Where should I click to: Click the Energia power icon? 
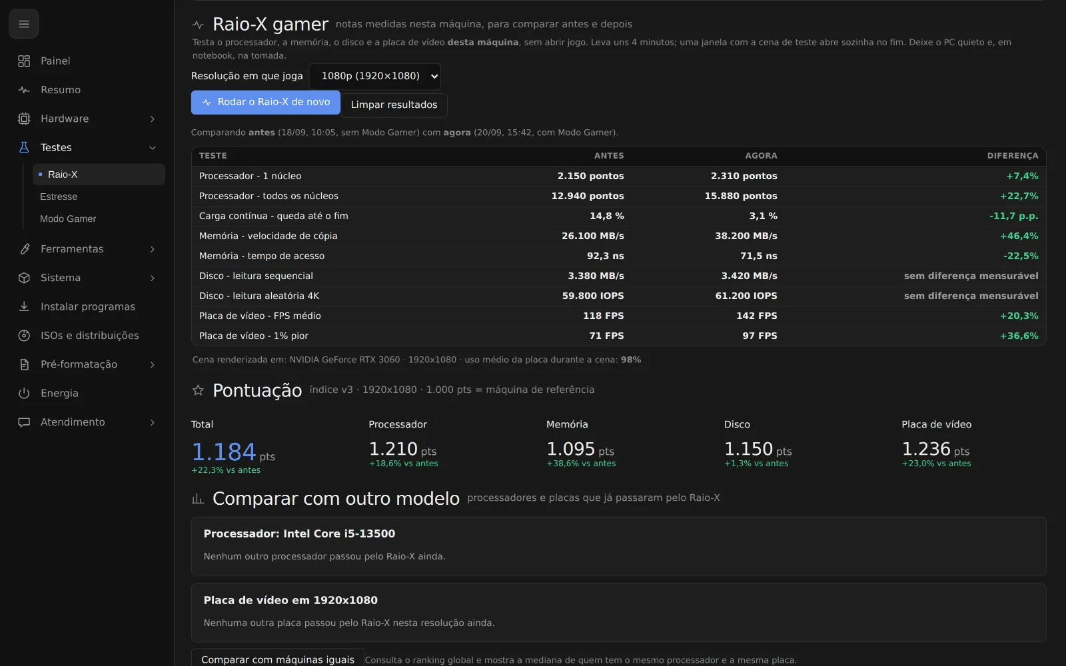tap(24, 393)
